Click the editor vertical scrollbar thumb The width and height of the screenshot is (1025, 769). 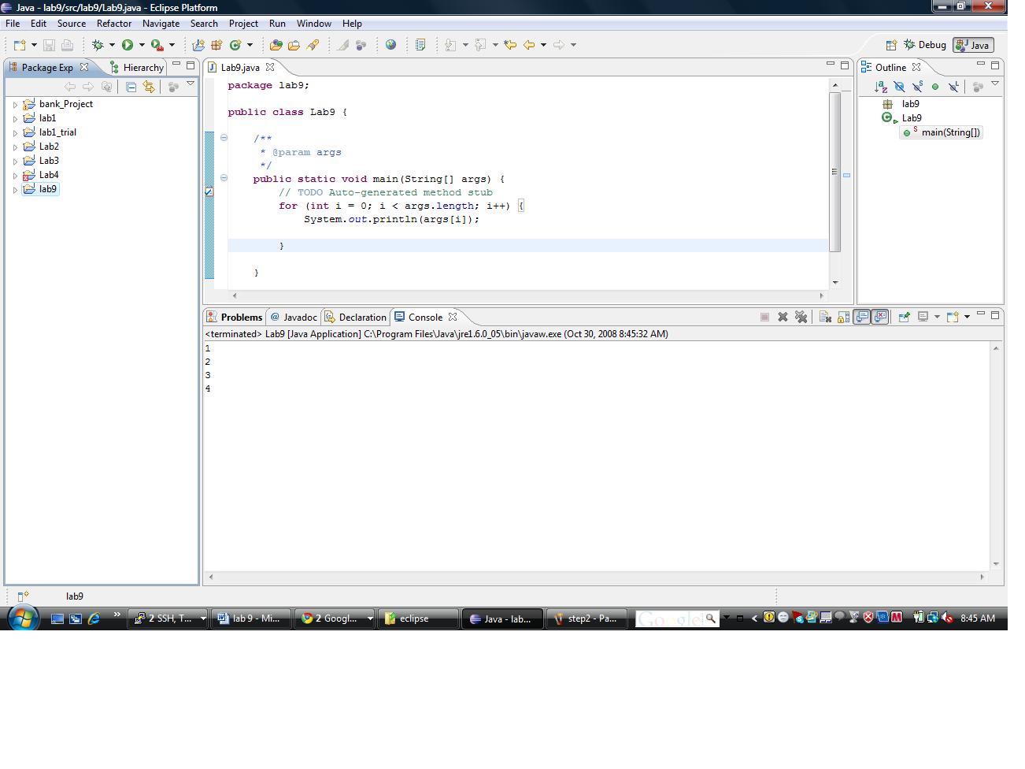pyautogui.click(x=834, y=172)
